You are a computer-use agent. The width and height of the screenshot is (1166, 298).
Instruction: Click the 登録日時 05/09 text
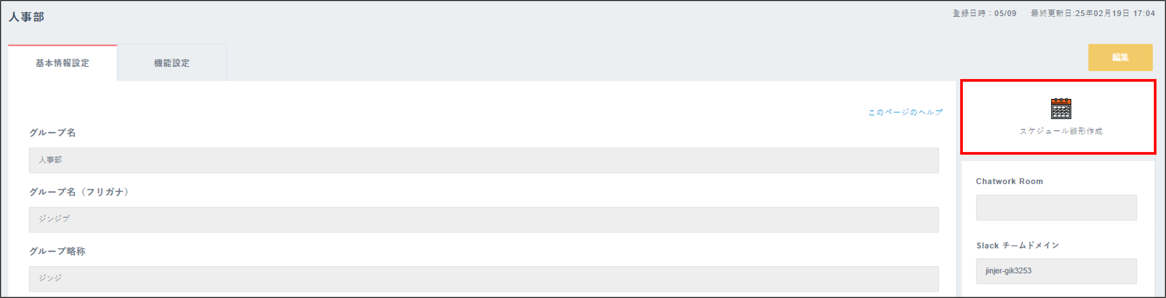click(984, 13)
